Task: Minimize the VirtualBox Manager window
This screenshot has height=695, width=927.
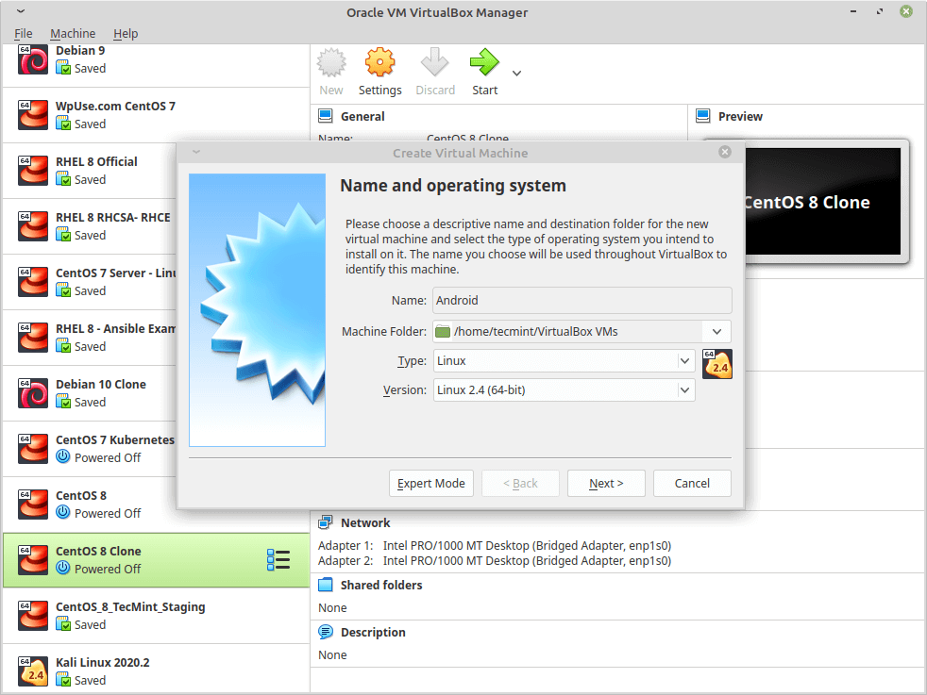Action: pos(853,11)
